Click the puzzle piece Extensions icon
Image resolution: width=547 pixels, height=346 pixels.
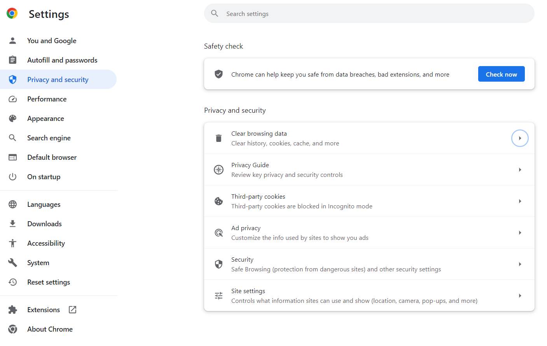(x=12, y=309)
